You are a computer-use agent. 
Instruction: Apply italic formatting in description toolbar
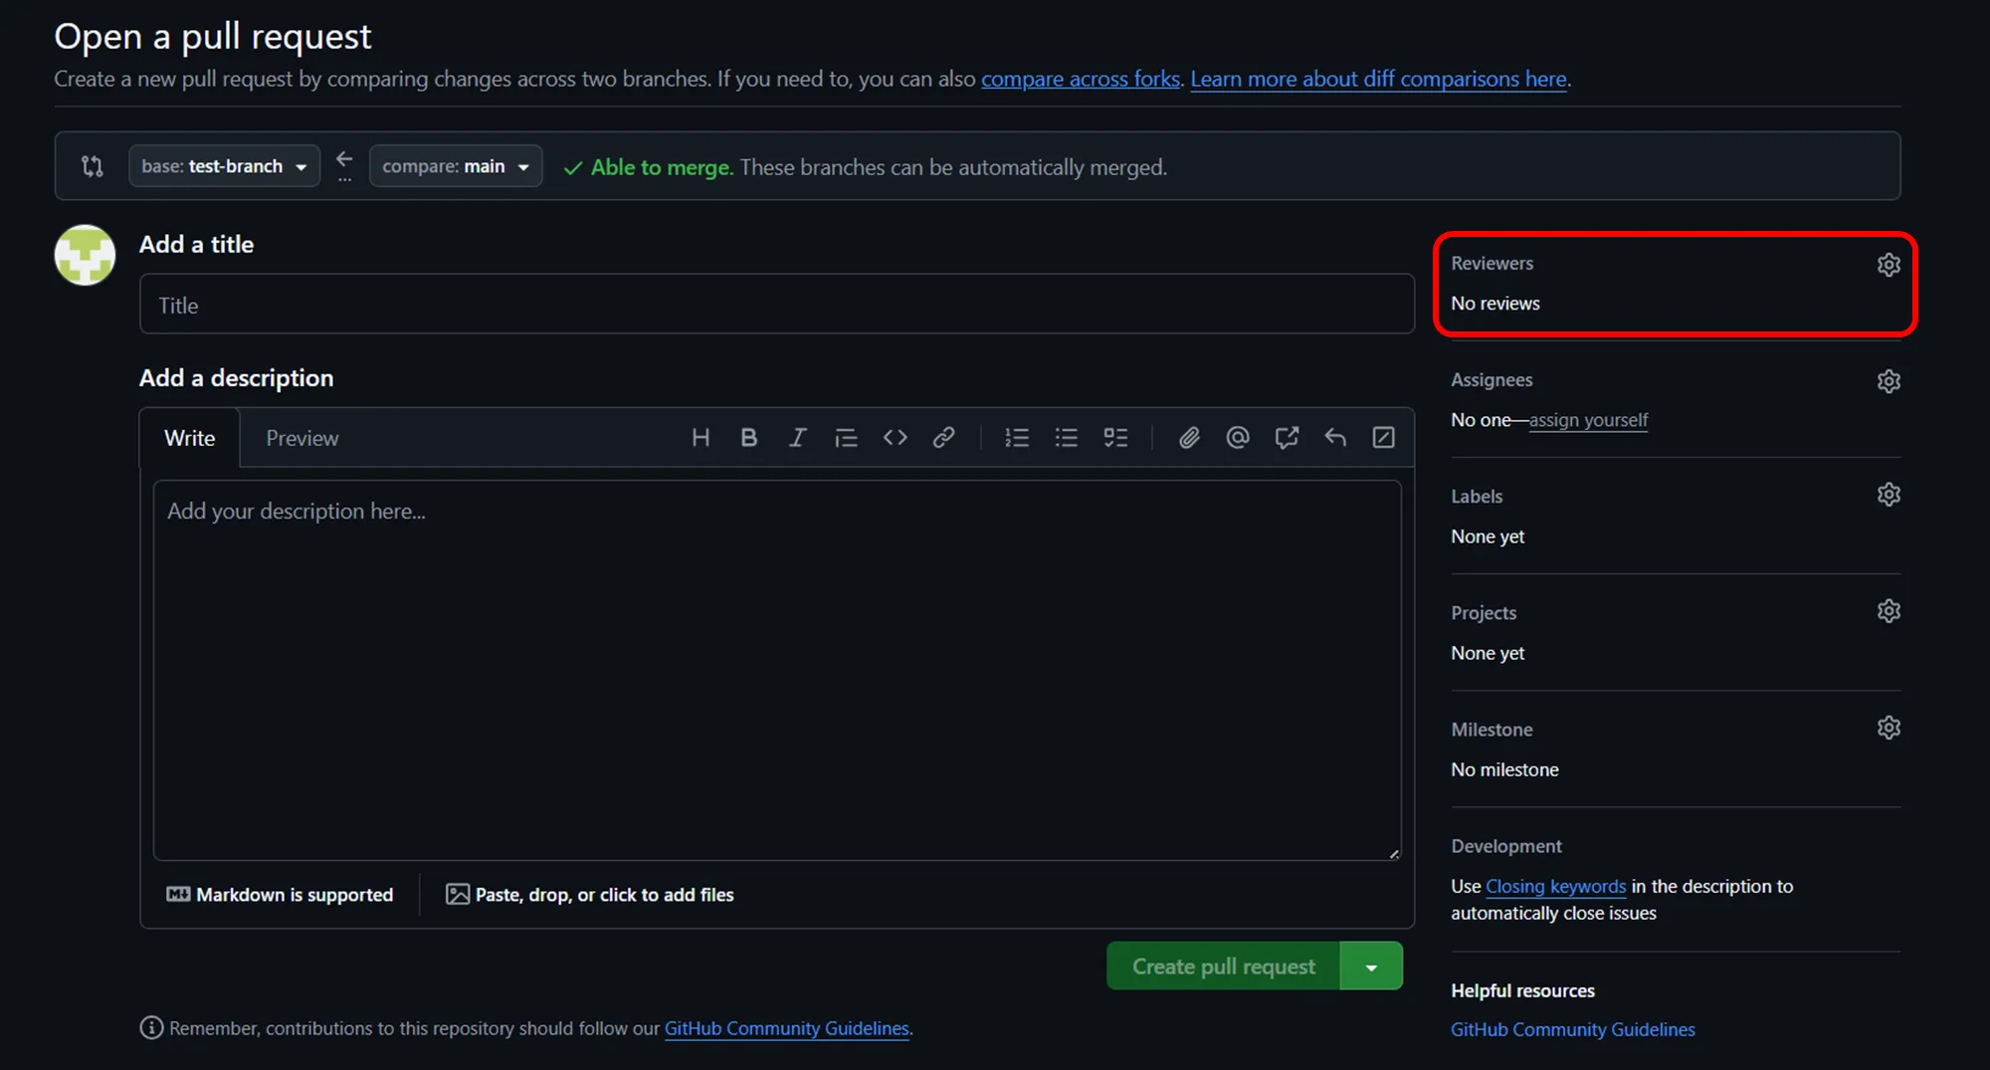pyautogui.click(x=797, y=437)
